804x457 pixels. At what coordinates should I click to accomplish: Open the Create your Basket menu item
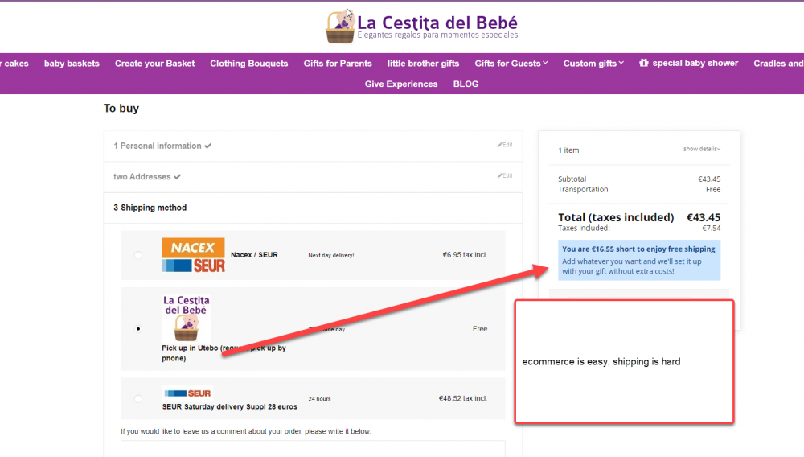(155, 63)
